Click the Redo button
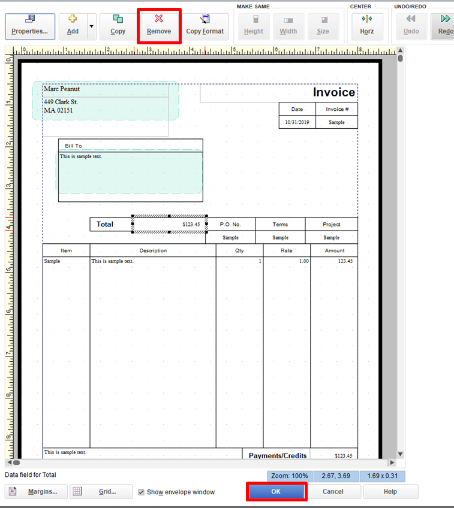454x508 pixels. [x=443, y=26]
